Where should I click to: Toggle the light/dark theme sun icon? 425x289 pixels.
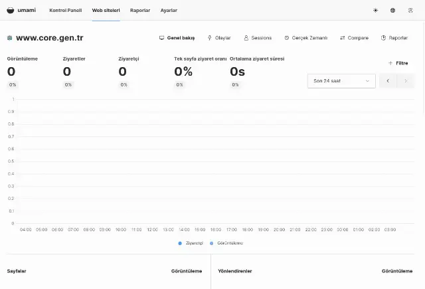(375, 11)
